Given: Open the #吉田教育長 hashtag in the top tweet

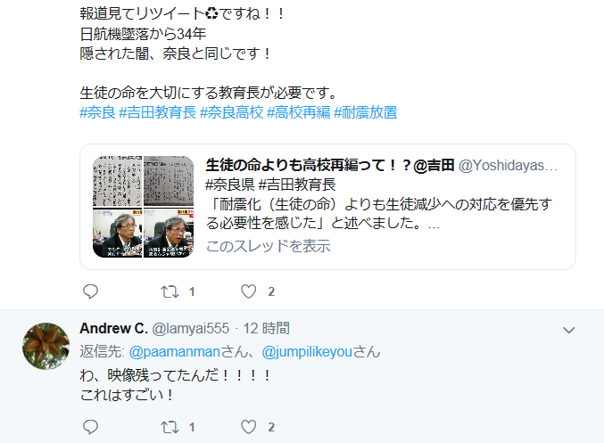Looking at the screenshot, I should [x=158, y=112].
